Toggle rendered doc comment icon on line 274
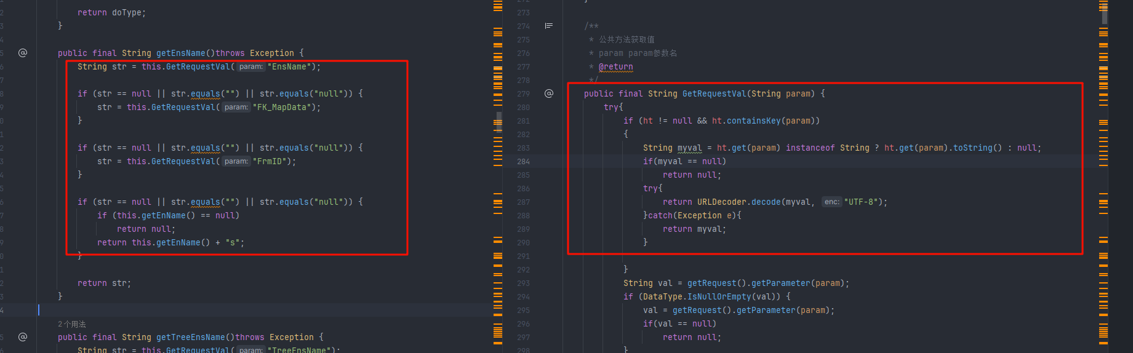This screenshot has width=1133, height=353. [549, 26]
